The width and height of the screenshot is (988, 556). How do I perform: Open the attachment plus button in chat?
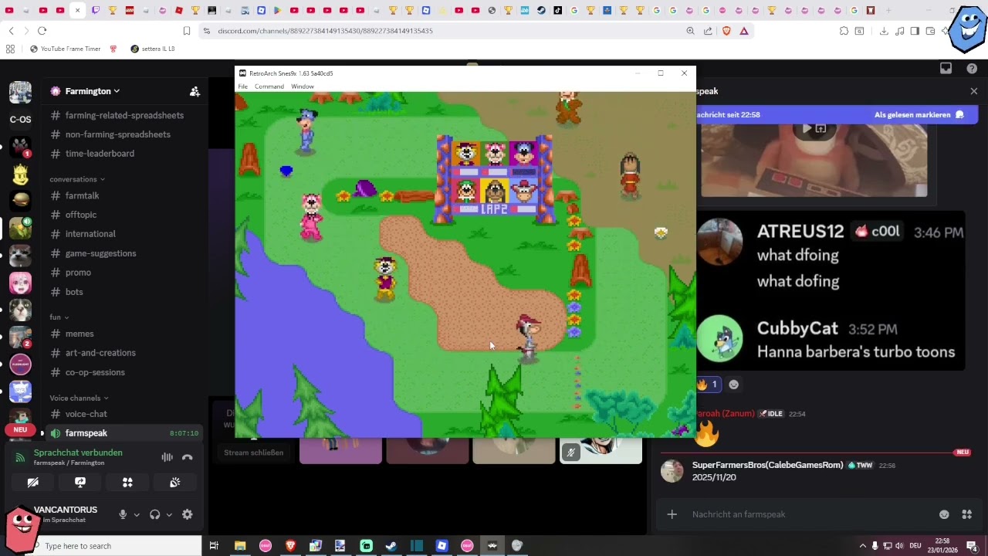(672, 514)
